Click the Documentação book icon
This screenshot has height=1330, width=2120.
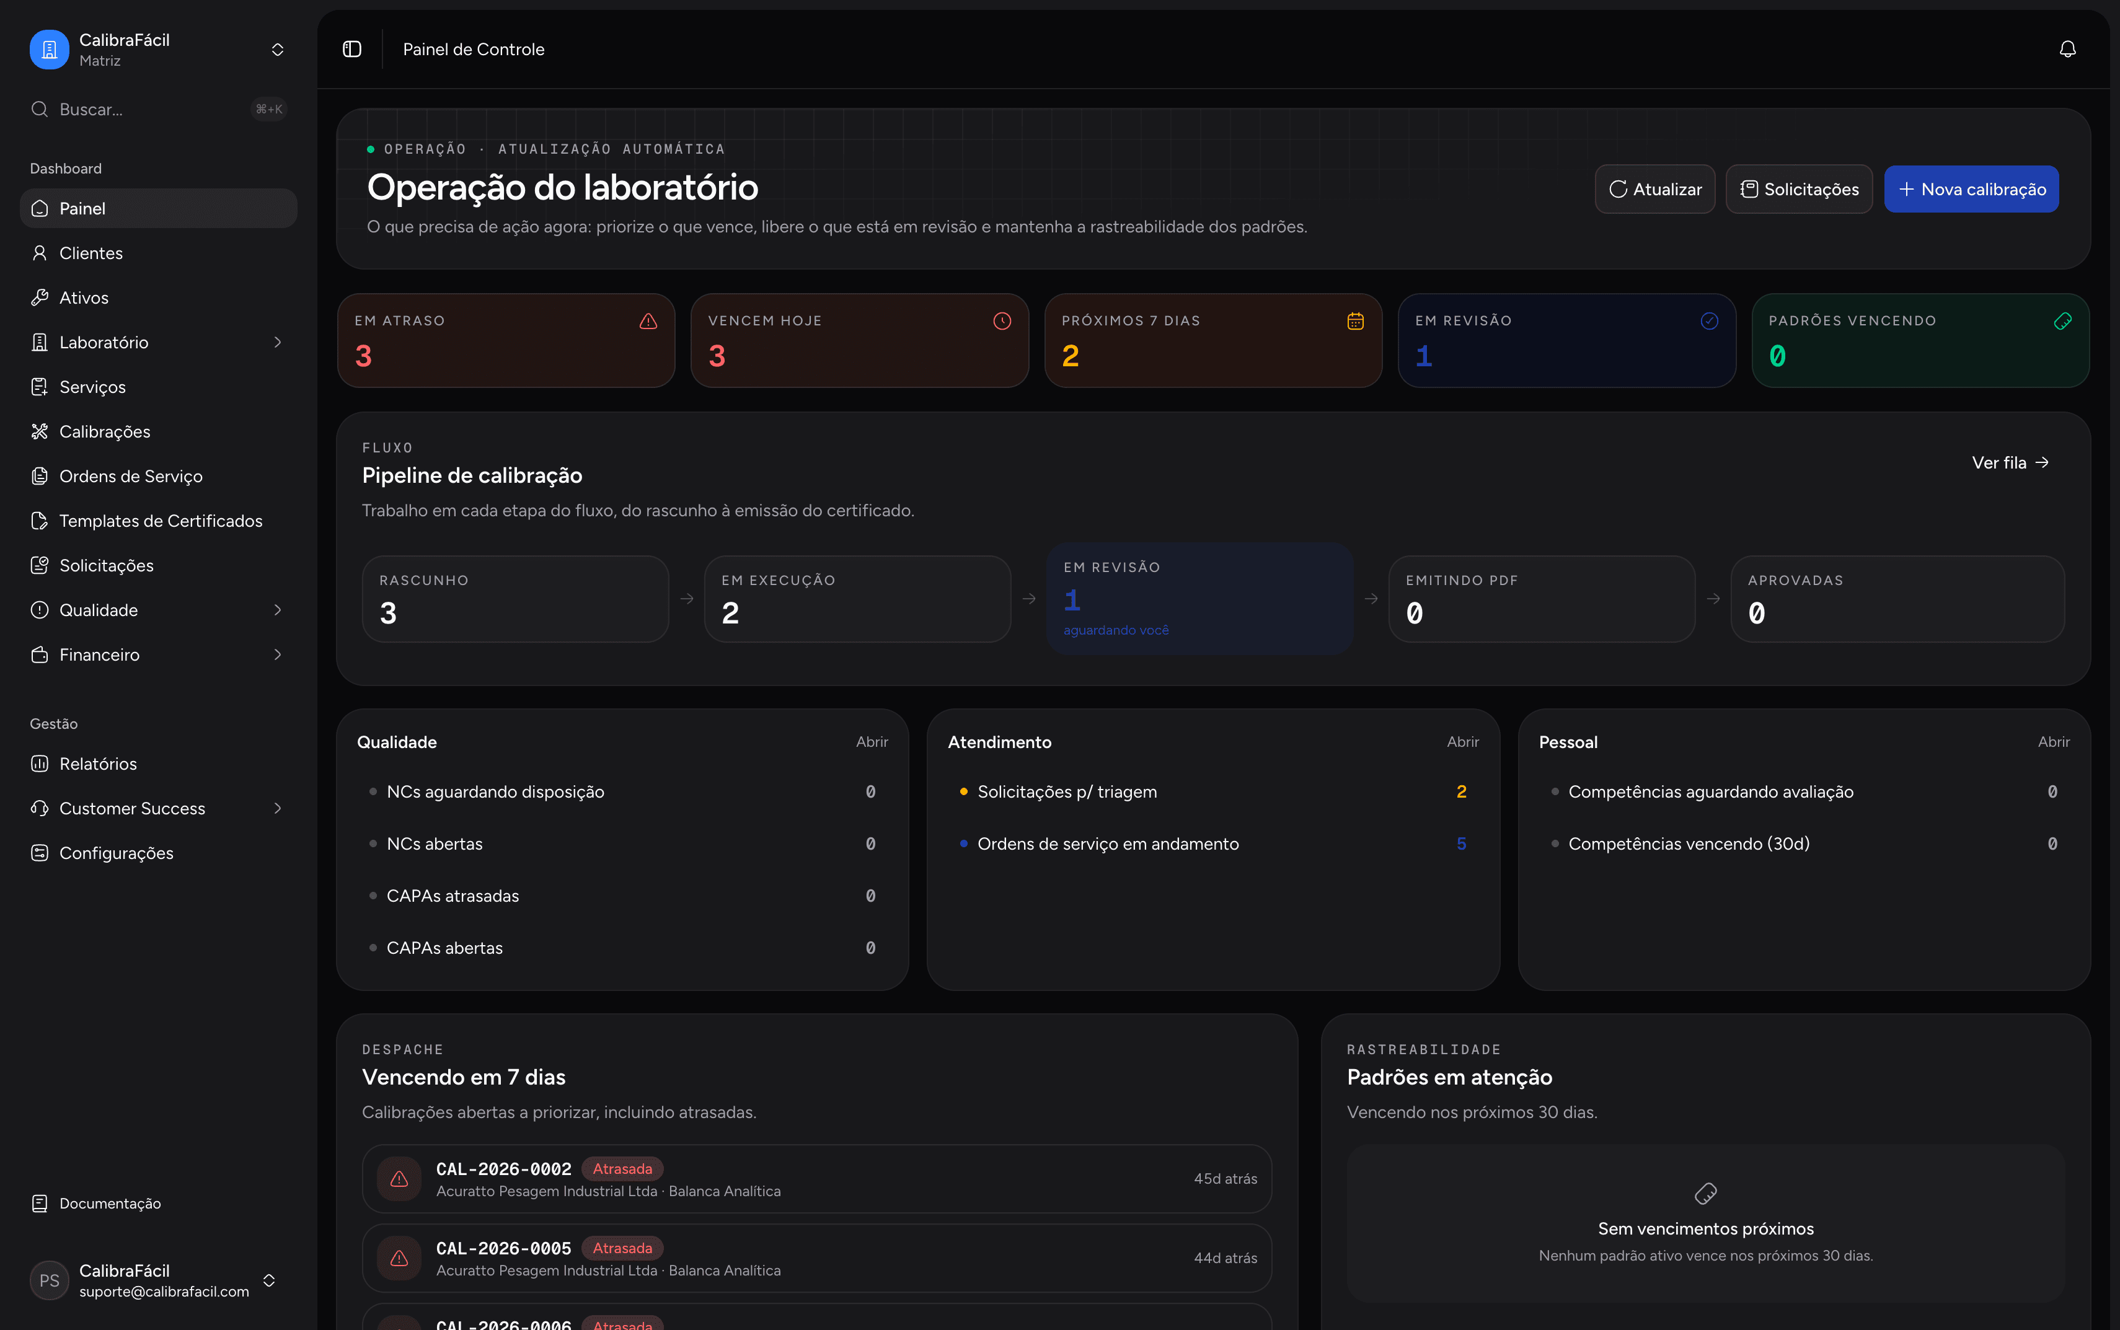coord(40,1204)
